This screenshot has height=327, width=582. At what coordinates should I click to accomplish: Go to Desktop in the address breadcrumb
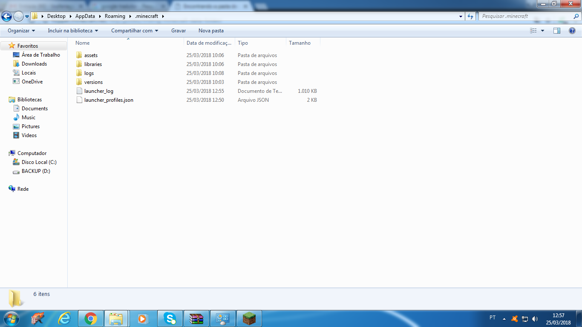coord(56,16)
